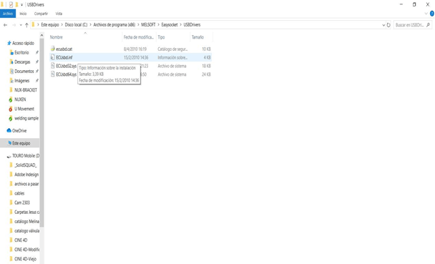
Task: Open 'Acceso rápido' in navigation pane
Action: [x=23, y=43]
